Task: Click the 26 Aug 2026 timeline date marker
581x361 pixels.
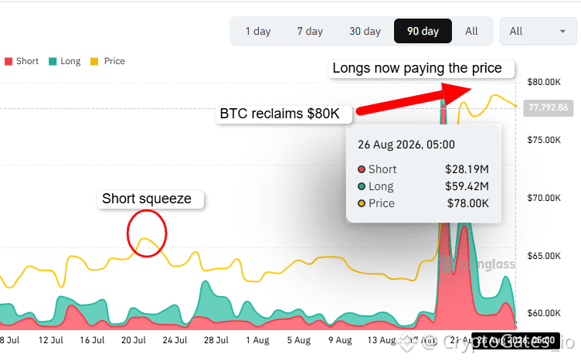Action: point(515,341)
